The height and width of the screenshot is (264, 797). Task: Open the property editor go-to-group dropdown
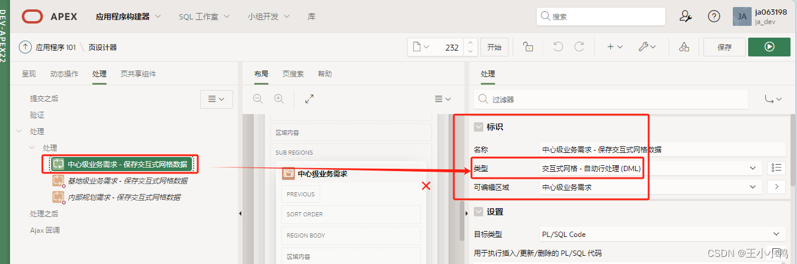click(x=772, y=99)
